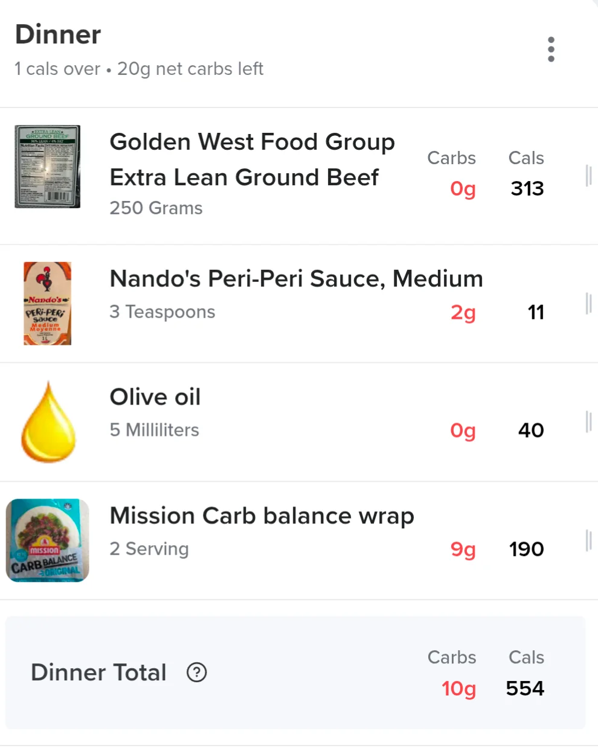Image resolution: width=598 pixels, height=751 pixels.
Task: Open Nando's Peri-Peri Sauce, Medium entry
Action: [299, 304]
